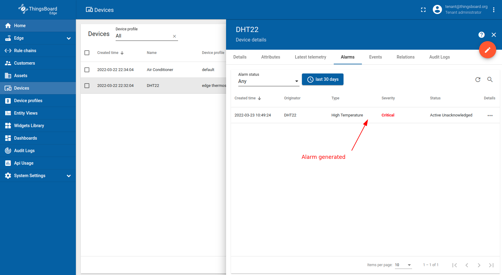Viewport: 502px width, 275px height.
Task: Refresh the alarms table
Action: [x=478, y=80]
